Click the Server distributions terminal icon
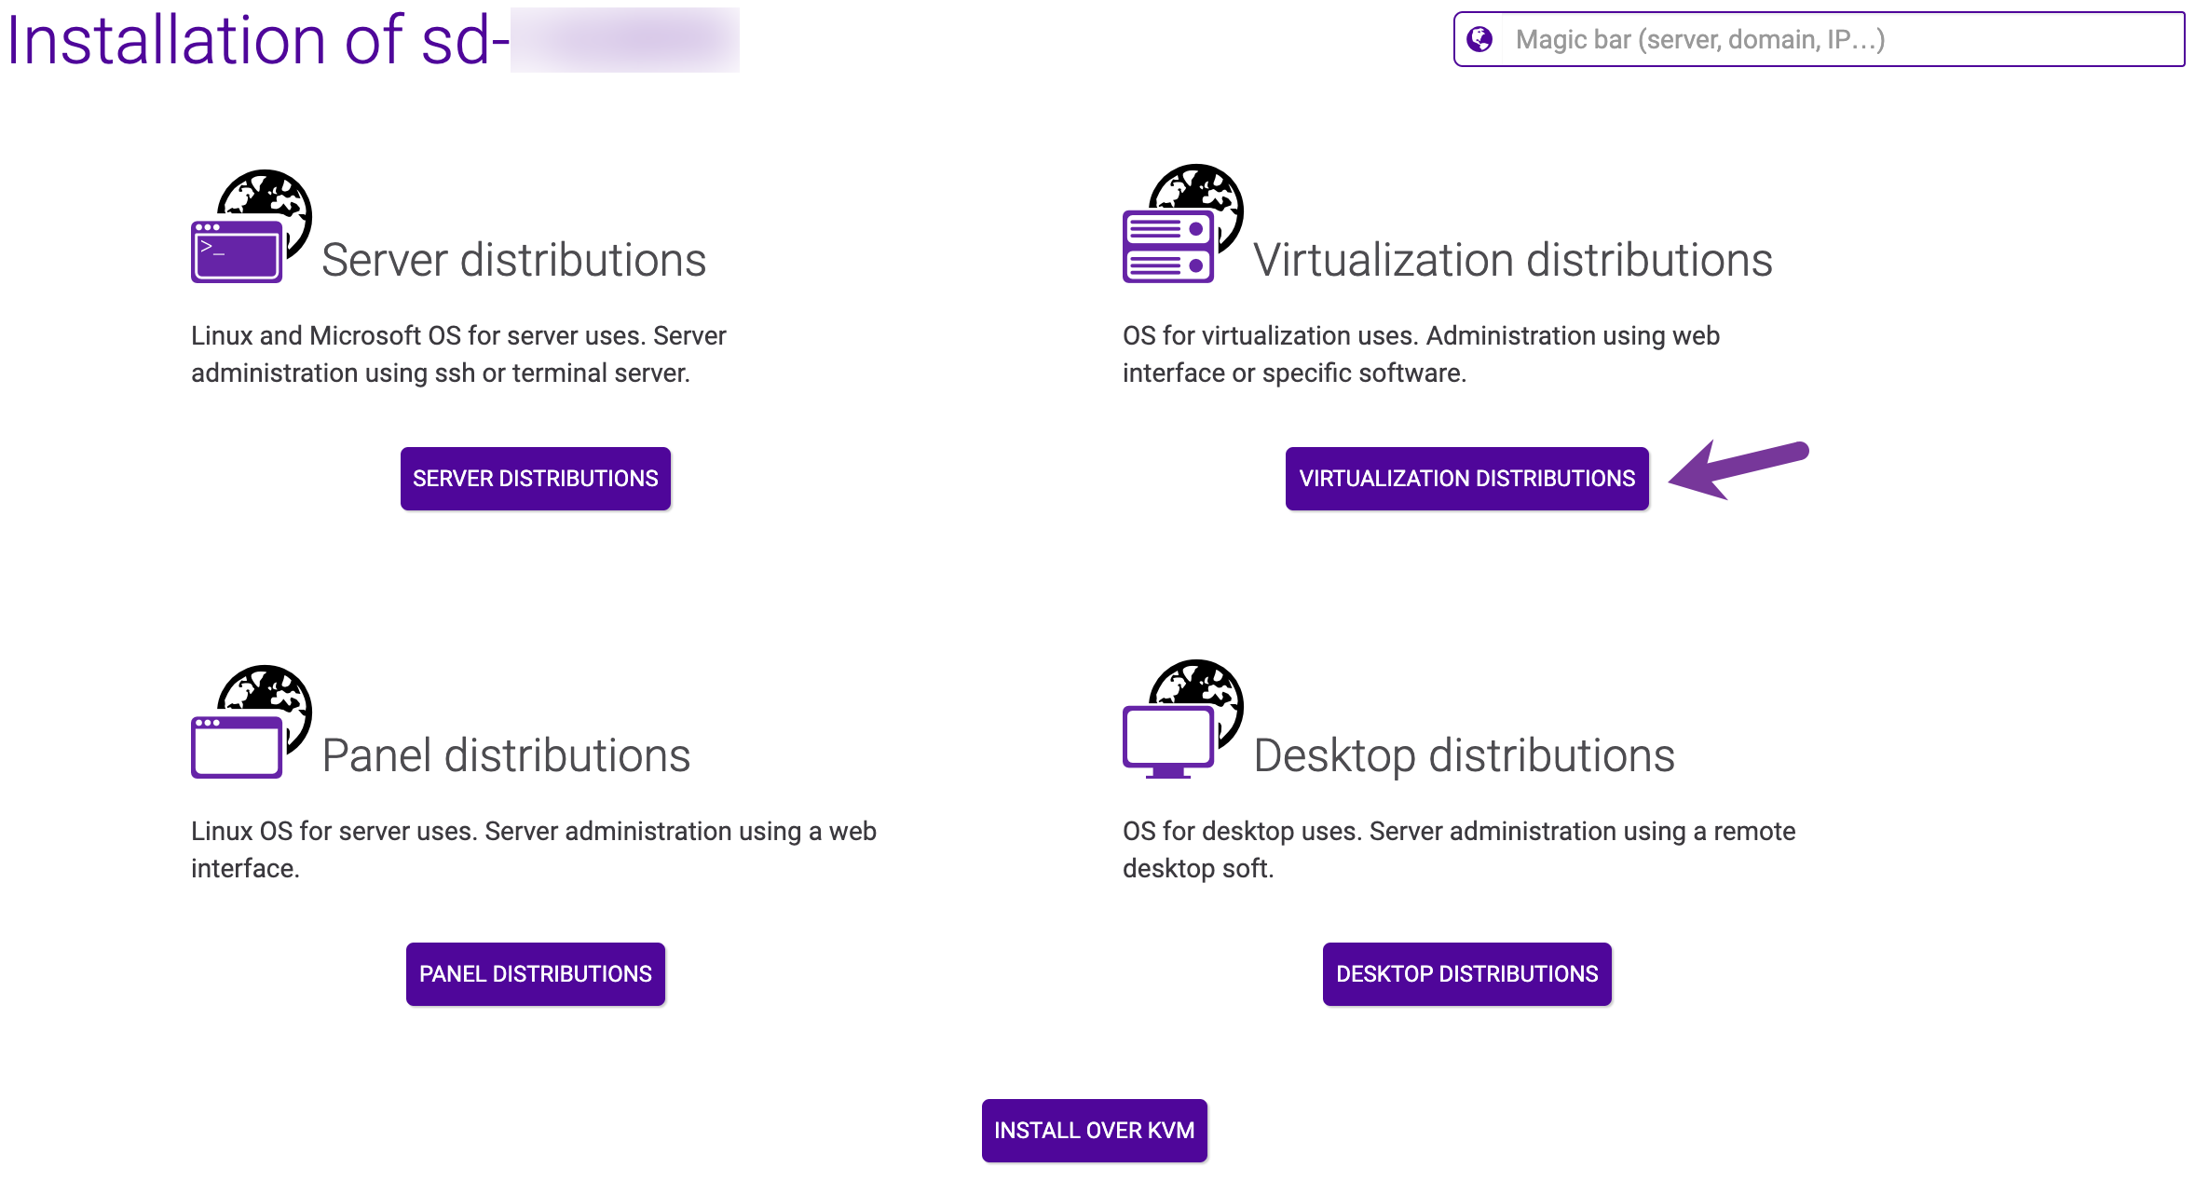The height and width of the screenshot is (1181, 2195). click(x=237, y=251)
